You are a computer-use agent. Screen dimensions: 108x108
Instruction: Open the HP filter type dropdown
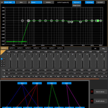[9, 2]
